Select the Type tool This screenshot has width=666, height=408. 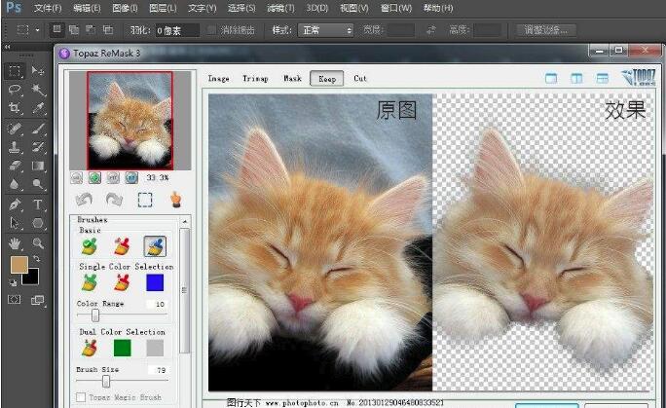[x=39, y=204]
